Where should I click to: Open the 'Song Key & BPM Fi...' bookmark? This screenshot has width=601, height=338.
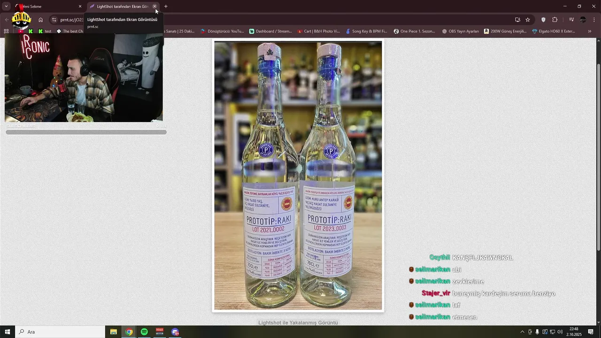coord(366,31)
